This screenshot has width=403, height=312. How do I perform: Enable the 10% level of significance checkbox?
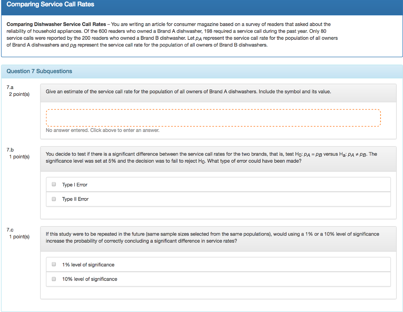54,279
